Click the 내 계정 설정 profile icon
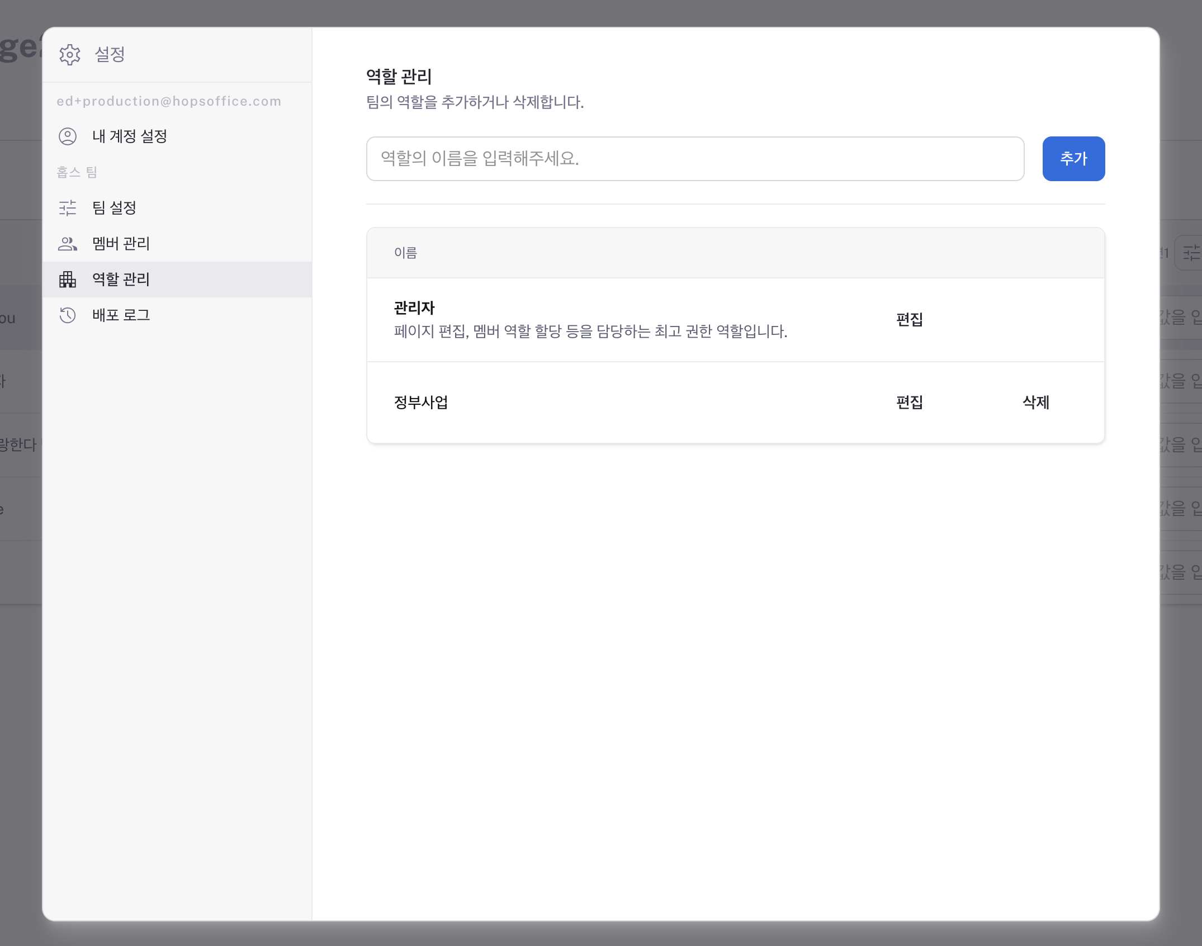Image resolution: width=1202 pixels, height=946 pixels. tap(68, 136)
